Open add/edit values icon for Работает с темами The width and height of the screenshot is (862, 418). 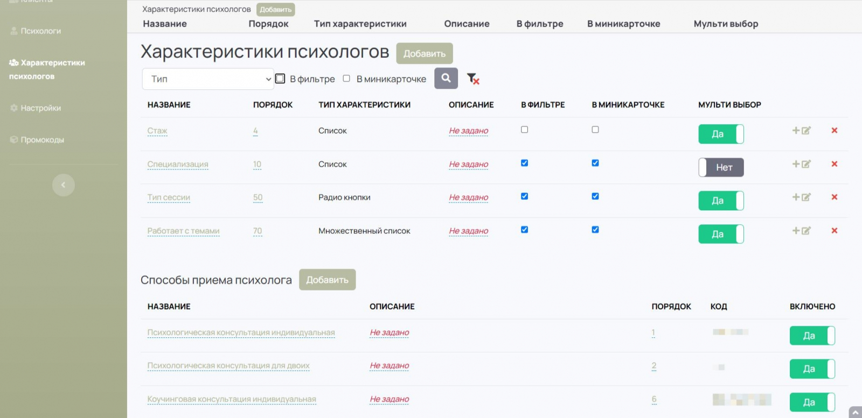pyautogui.click(x=801, y=231)
